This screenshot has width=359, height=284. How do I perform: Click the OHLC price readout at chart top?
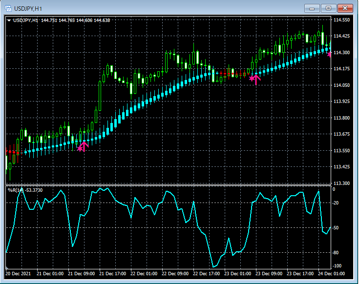click(x=75, y=20)
